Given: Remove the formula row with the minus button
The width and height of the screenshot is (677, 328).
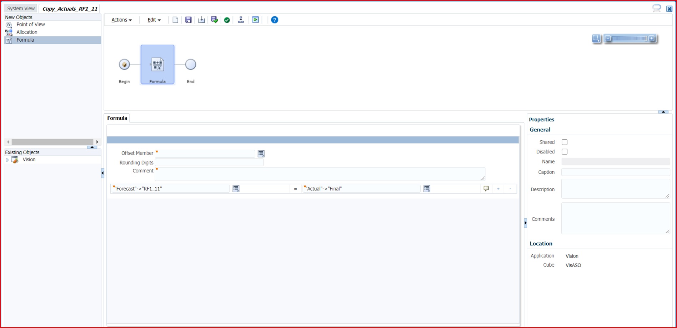Looking at the screenshot, I should (510, 188).
